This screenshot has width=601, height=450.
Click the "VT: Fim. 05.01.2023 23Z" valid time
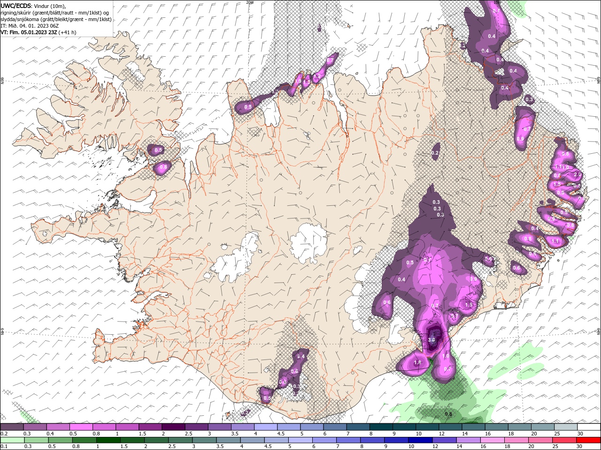click(29, 32)
